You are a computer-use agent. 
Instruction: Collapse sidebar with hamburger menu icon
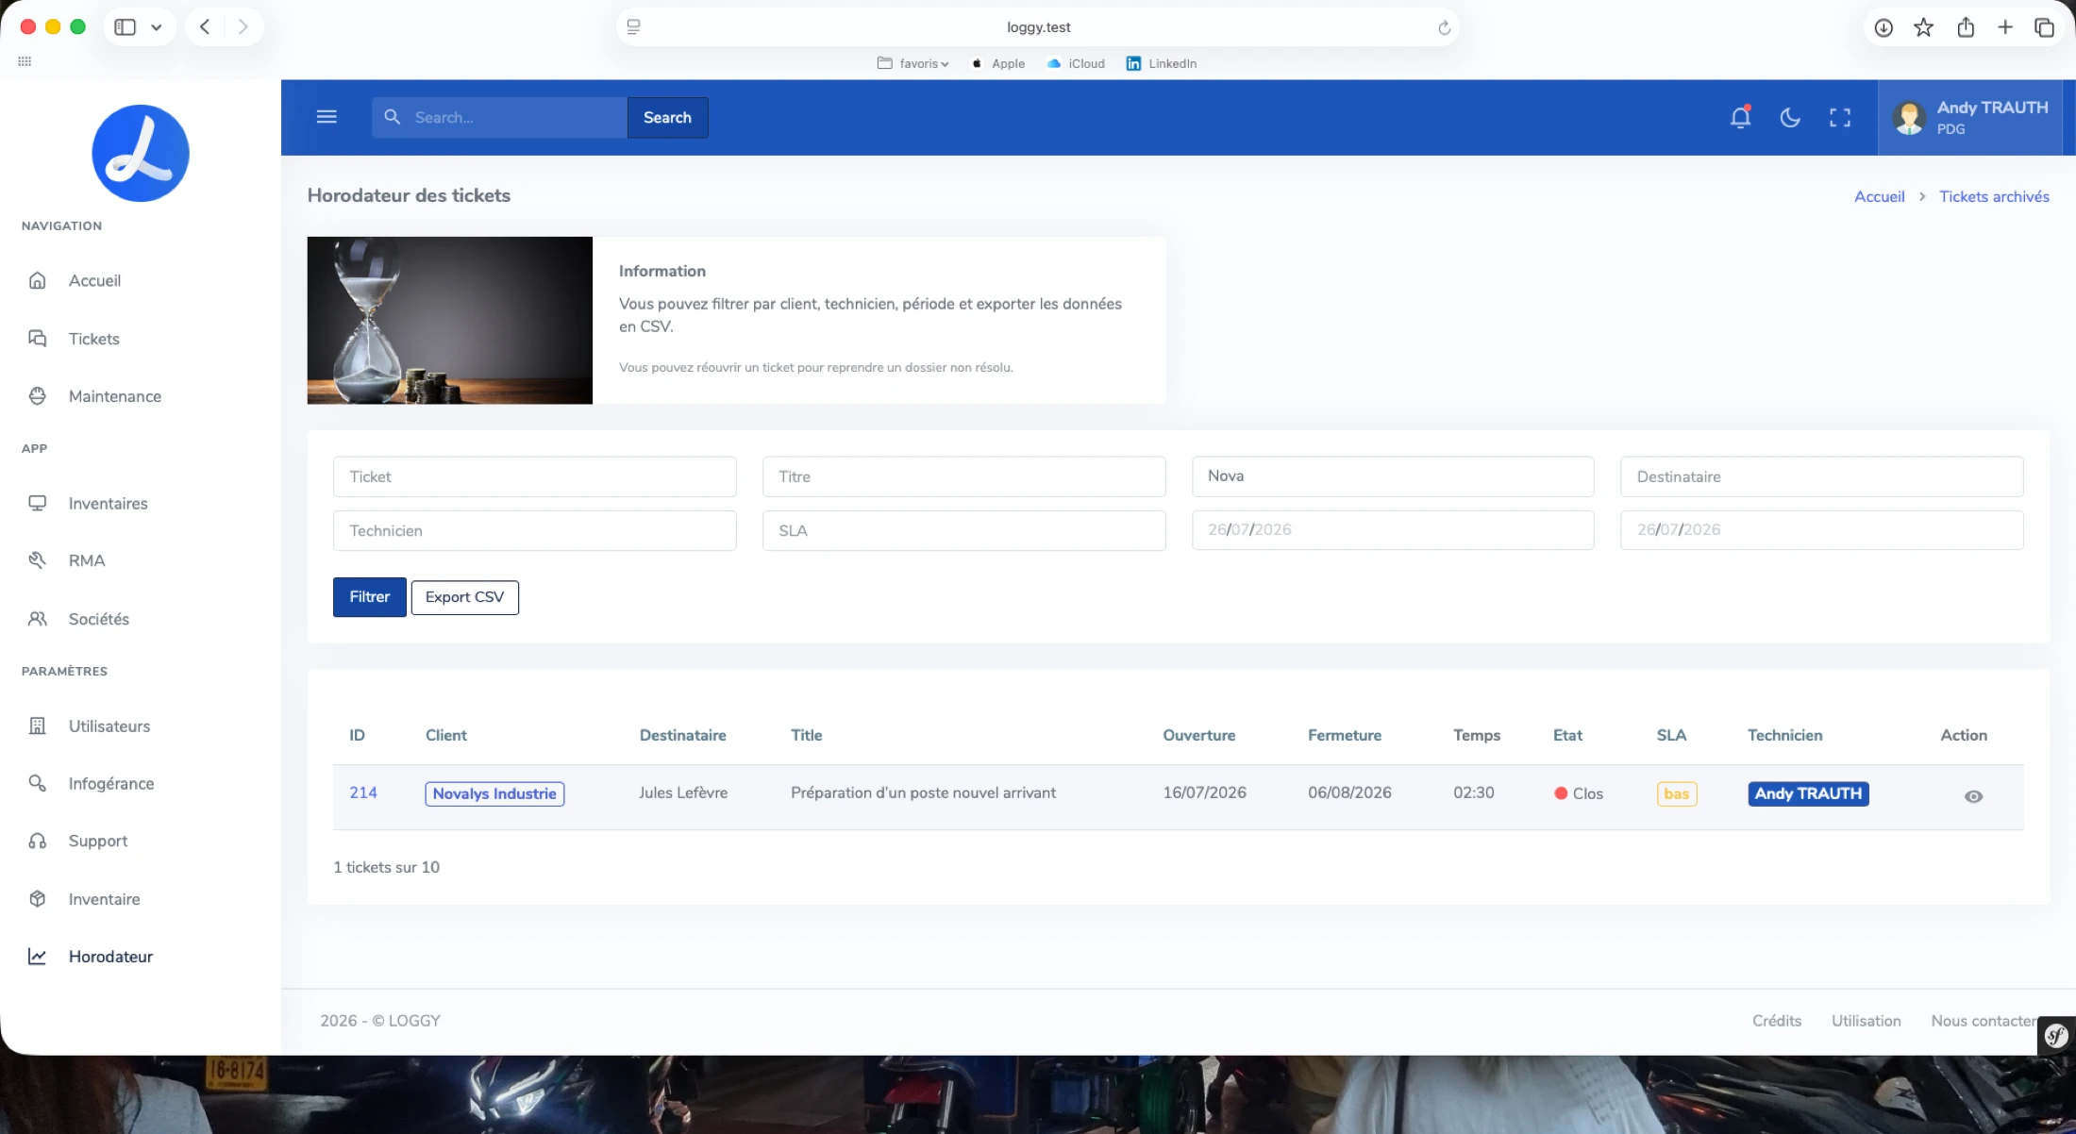tap(326, 117)
